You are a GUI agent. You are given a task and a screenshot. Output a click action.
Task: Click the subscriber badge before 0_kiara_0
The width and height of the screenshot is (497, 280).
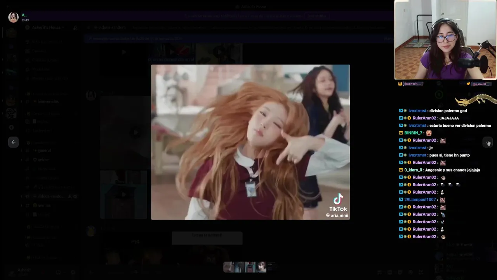[401, 170]
